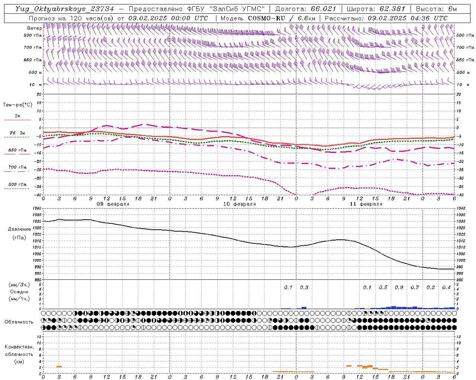The width and height of the screenshot is (476, 380).
Task: Click the model label COSMO-RU / 6.6км
Action: [x=282, y=18]
